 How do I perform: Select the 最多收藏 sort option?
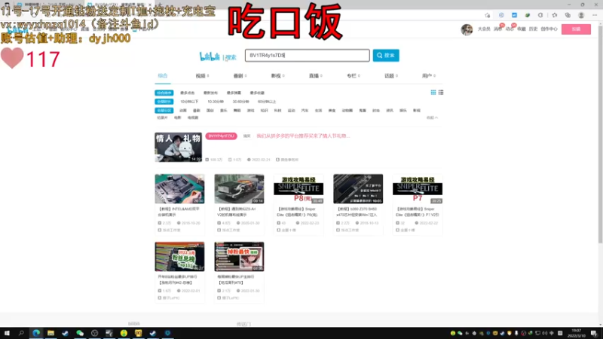(257, 93)
